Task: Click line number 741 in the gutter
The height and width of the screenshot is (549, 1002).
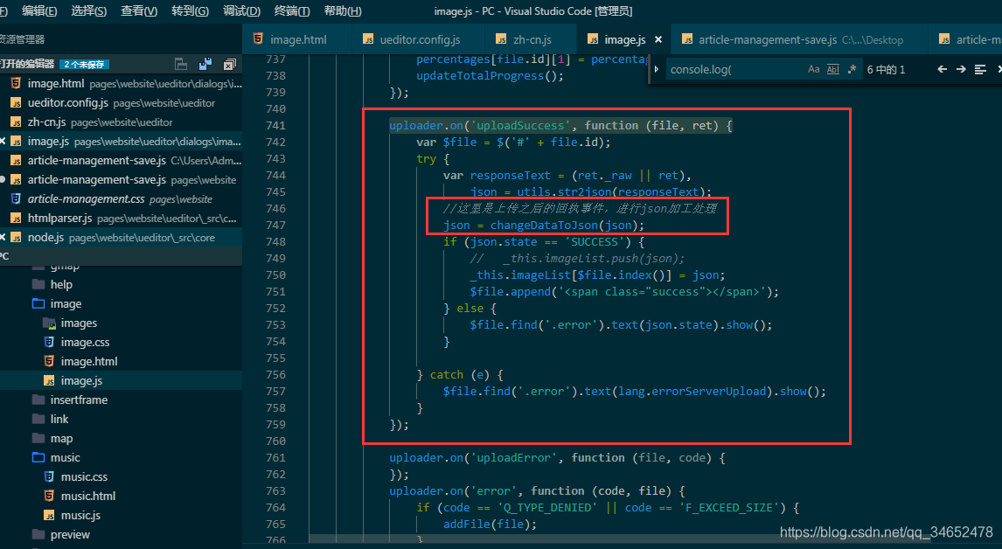Action: 275,125
